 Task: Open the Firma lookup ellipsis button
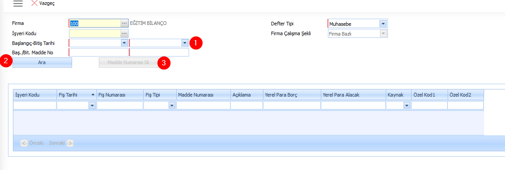(124, 24)
